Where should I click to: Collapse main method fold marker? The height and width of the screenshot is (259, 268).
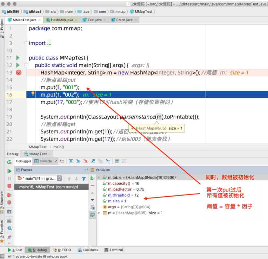tap(26, 65)
